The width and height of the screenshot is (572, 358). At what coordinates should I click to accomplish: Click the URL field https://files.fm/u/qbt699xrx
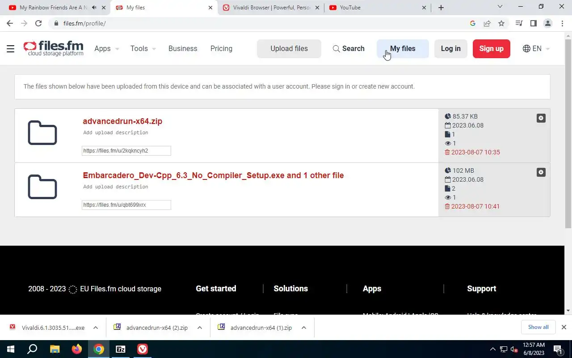coord(126,205)
